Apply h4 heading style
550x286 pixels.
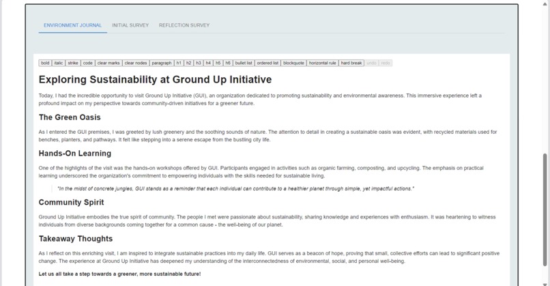(x=208, y=63)
